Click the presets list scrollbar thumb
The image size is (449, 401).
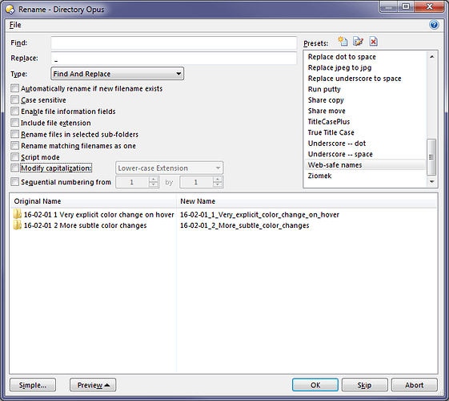pyautogui.click(x=431, y=157)
